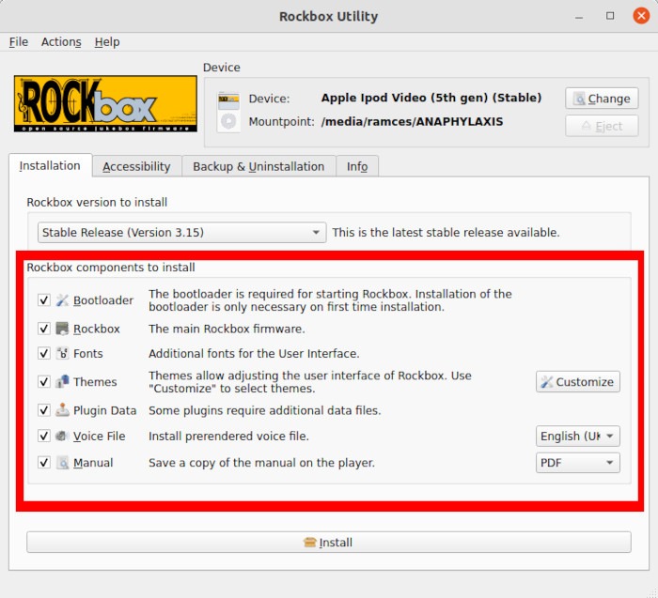Click the Install button
This screenshot has width=658, height=598.
click(x=329, y=543)
